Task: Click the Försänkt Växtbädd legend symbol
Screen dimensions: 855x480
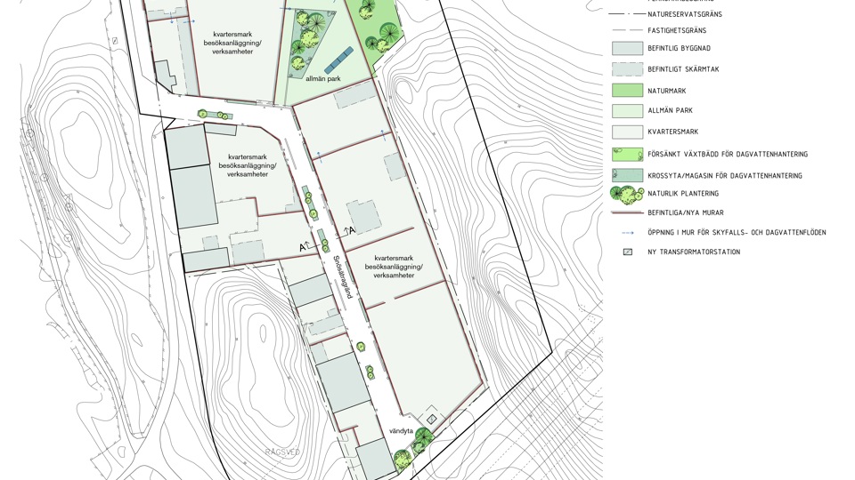Action: [627, 155]
